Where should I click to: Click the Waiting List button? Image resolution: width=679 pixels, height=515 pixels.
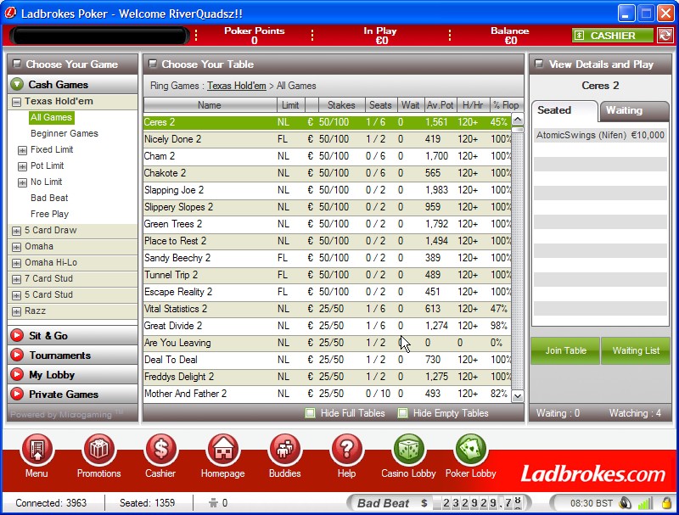[x=636, y=350]
